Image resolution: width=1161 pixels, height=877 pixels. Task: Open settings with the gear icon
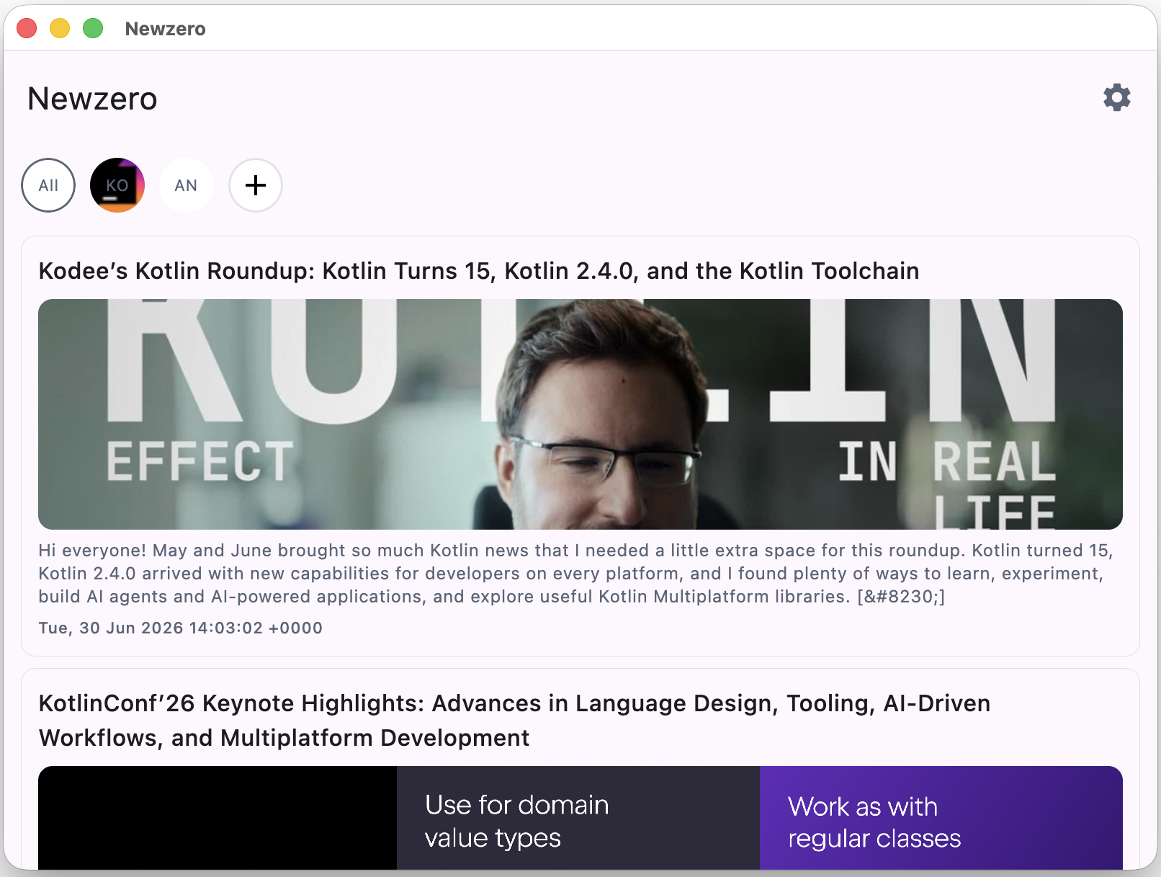(x=1116, y=97)
